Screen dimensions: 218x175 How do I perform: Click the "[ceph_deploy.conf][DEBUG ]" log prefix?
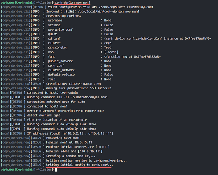(x=23, y=7)
